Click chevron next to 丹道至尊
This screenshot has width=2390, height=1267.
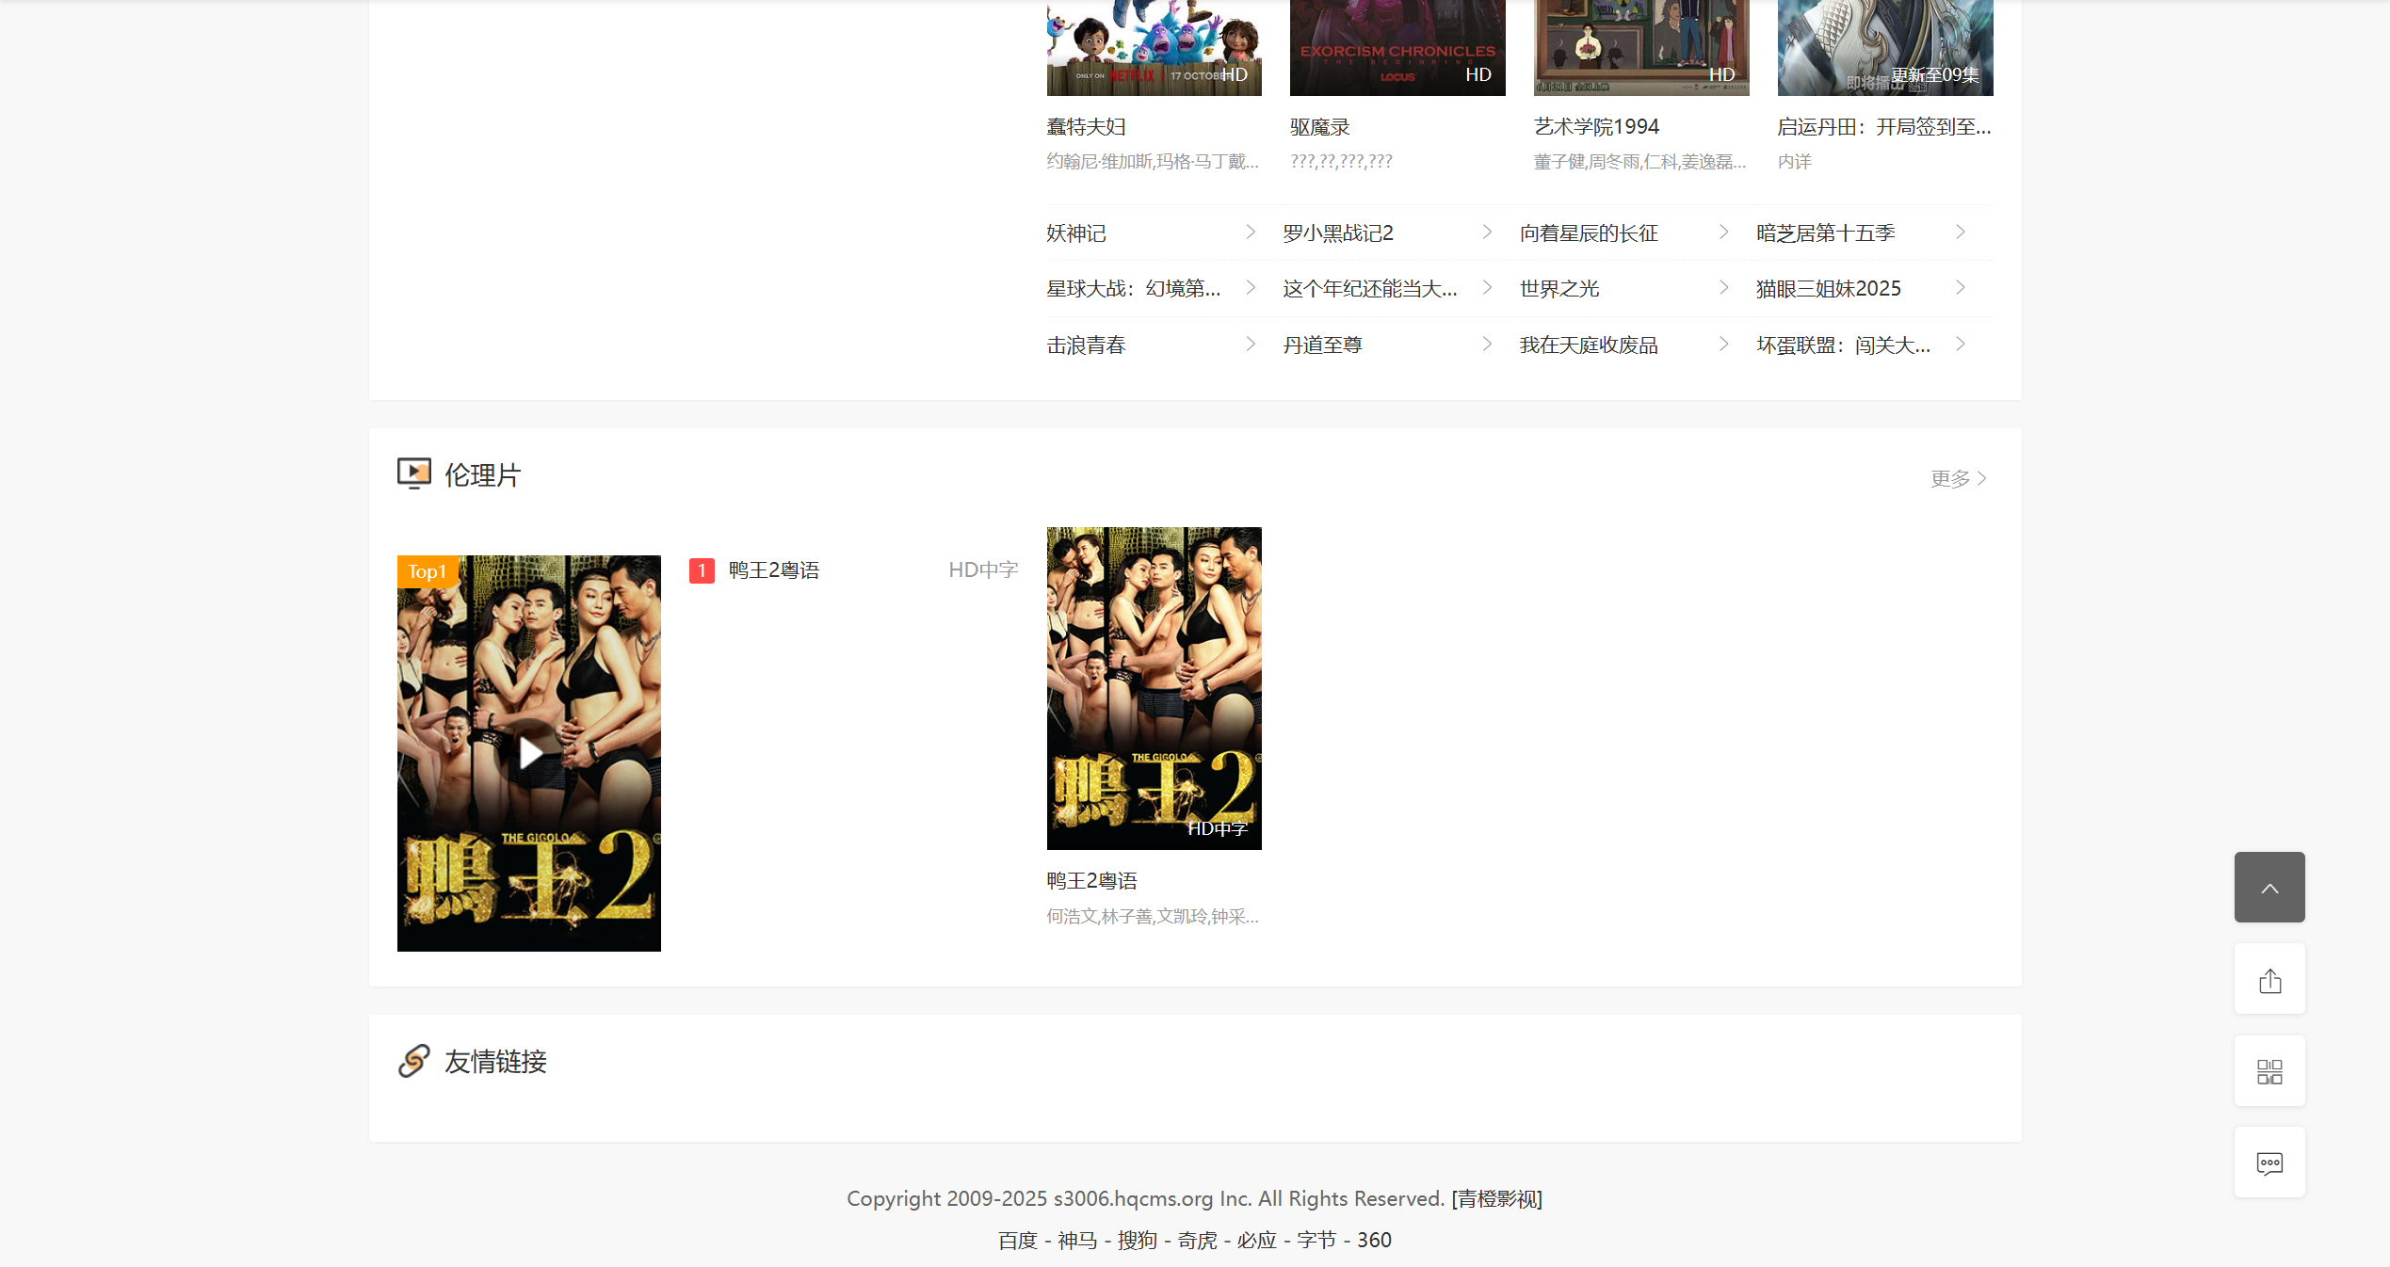coord(1487,345)
